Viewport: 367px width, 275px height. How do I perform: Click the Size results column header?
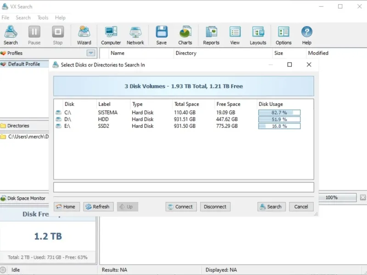289,53
